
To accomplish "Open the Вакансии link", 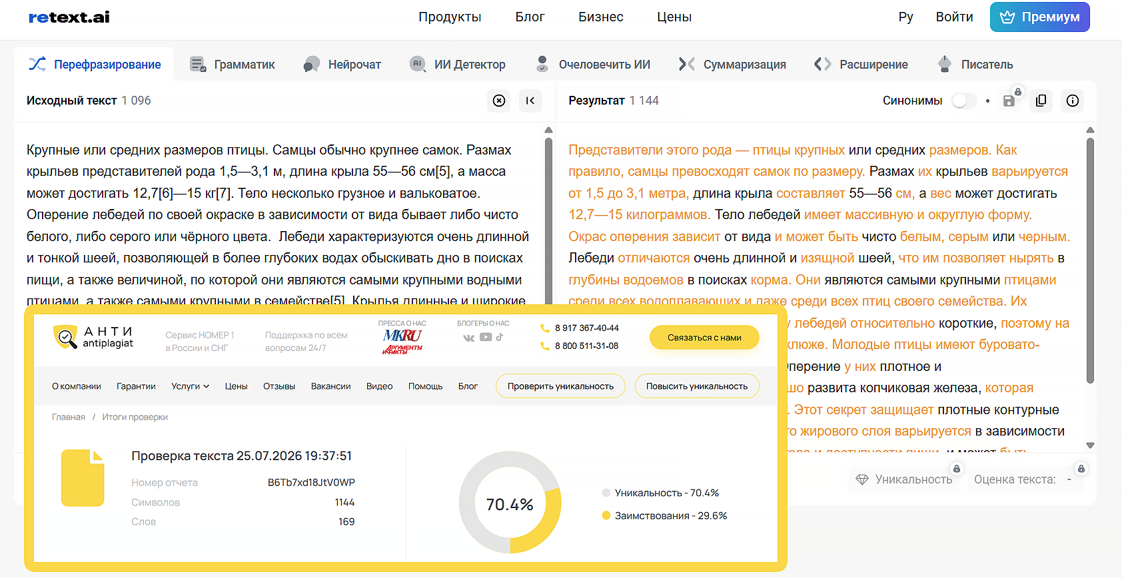I will (330, 386).
